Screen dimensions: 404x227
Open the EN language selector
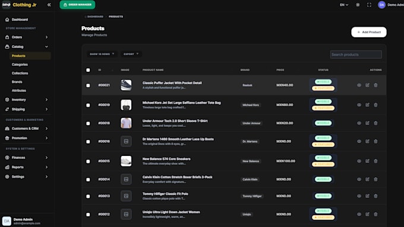[344, 5]
